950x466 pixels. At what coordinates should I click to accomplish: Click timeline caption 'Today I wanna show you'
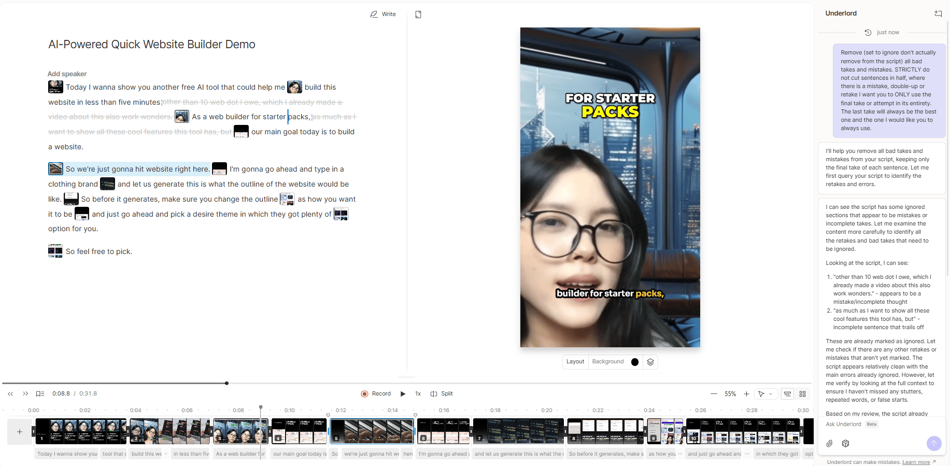click(x=67, y=454)
